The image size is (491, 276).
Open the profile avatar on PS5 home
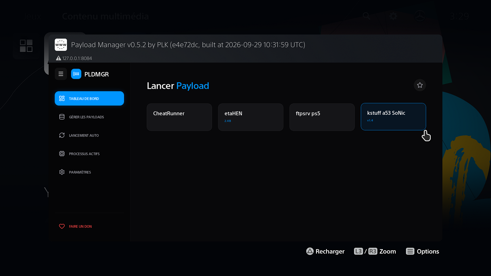coord(420,16)
